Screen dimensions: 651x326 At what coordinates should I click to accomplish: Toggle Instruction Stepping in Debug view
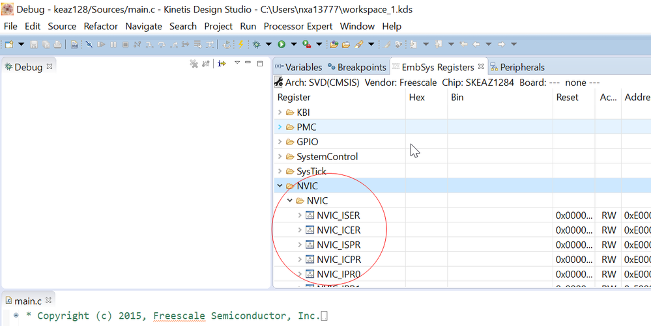click(x=222, y=64)
